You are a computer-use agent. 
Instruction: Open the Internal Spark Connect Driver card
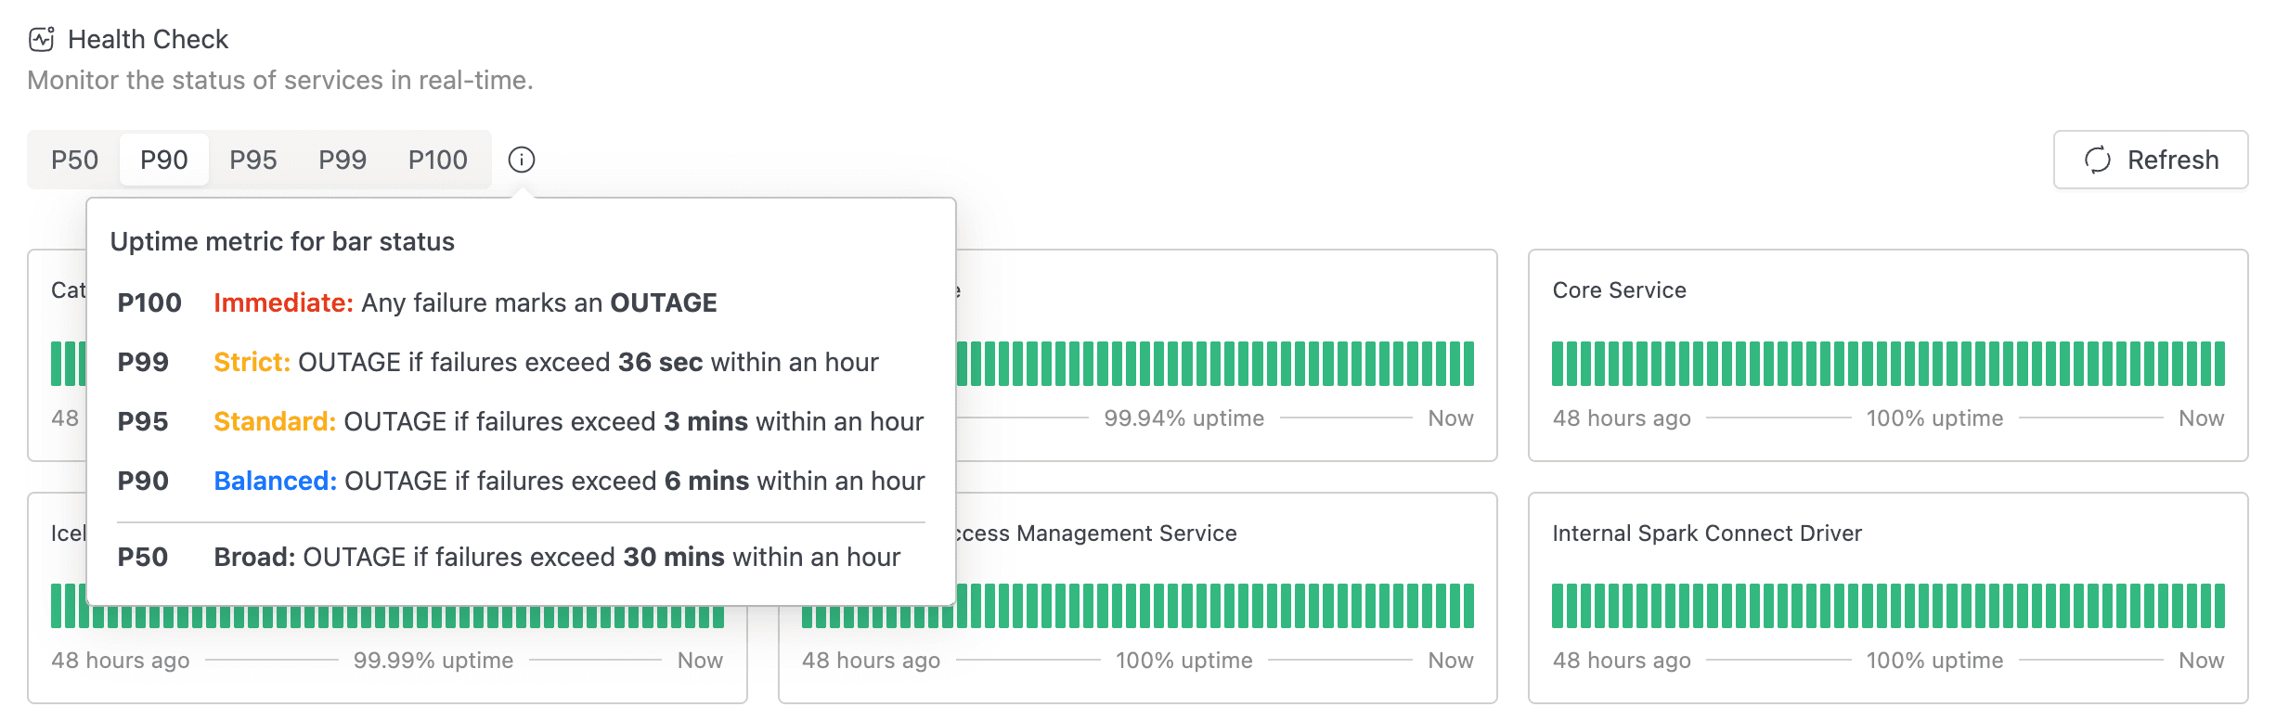click(x=1706, y=534)
